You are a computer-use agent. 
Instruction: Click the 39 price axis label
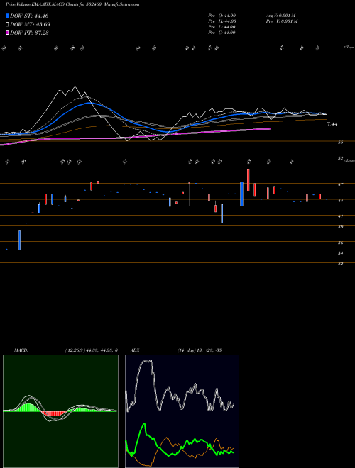340,227
